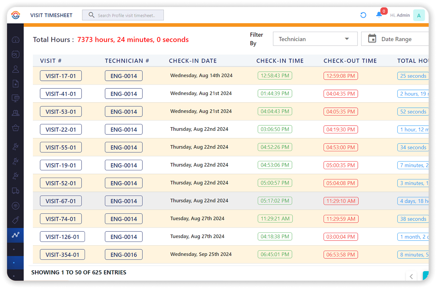Open visit VISIT-55-01

61,147
